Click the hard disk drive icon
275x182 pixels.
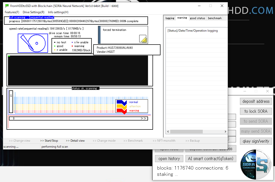[x=33, y=43]
